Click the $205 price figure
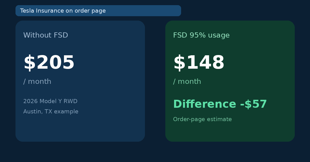The width and height of the screenshot is (310, 162). coord(49,63)
